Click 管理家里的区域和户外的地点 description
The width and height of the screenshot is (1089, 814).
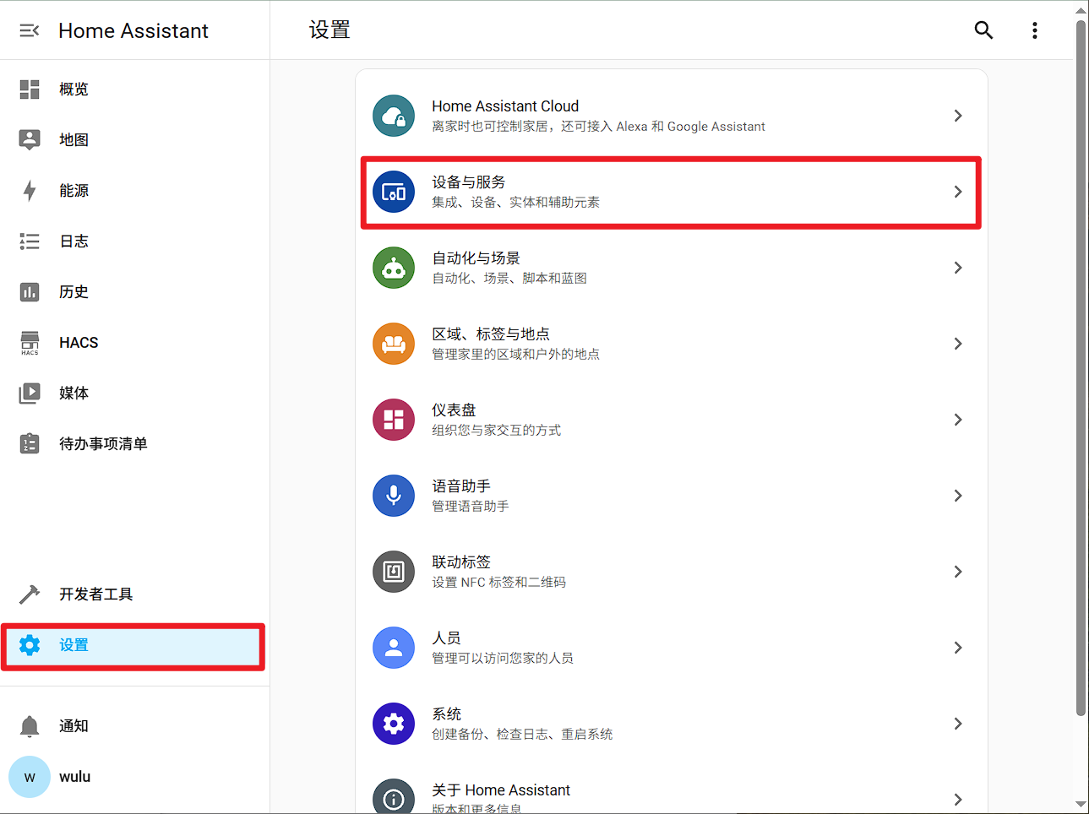coord(515,355)
